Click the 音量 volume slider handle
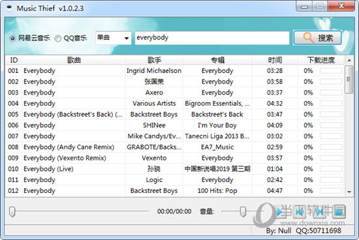 [243, 211]
